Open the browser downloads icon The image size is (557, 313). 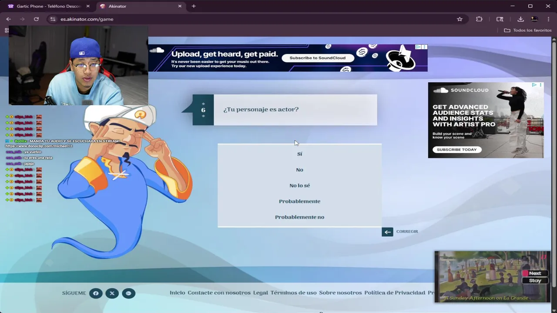(520, 19)
